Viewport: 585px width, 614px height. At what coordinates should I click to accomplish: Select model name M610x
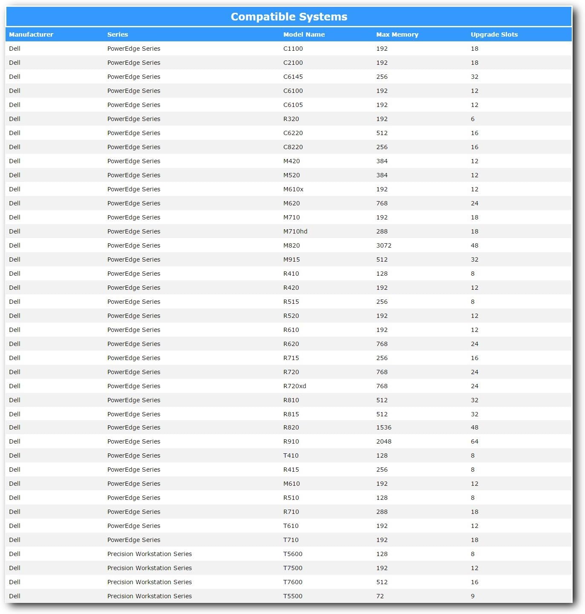[x=294, y=189]
